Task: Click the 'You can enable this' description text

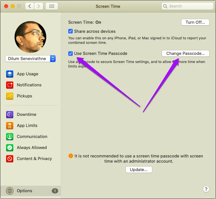Action: (x=137, y=40)
